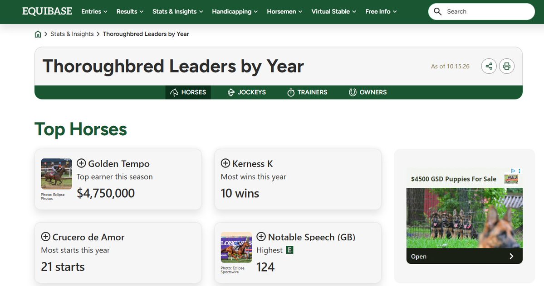
Task: Click the plus icon beside Kerness K
Action: (225, 163)
